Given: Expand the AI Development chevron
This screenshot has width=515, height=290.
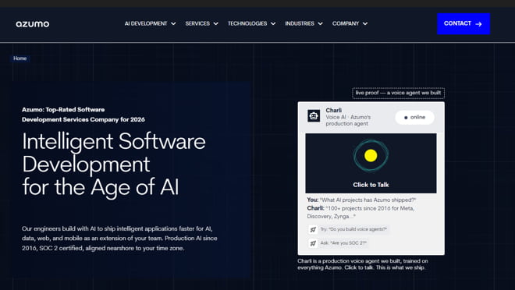Looking at the screenshot, I should point(173,23).
